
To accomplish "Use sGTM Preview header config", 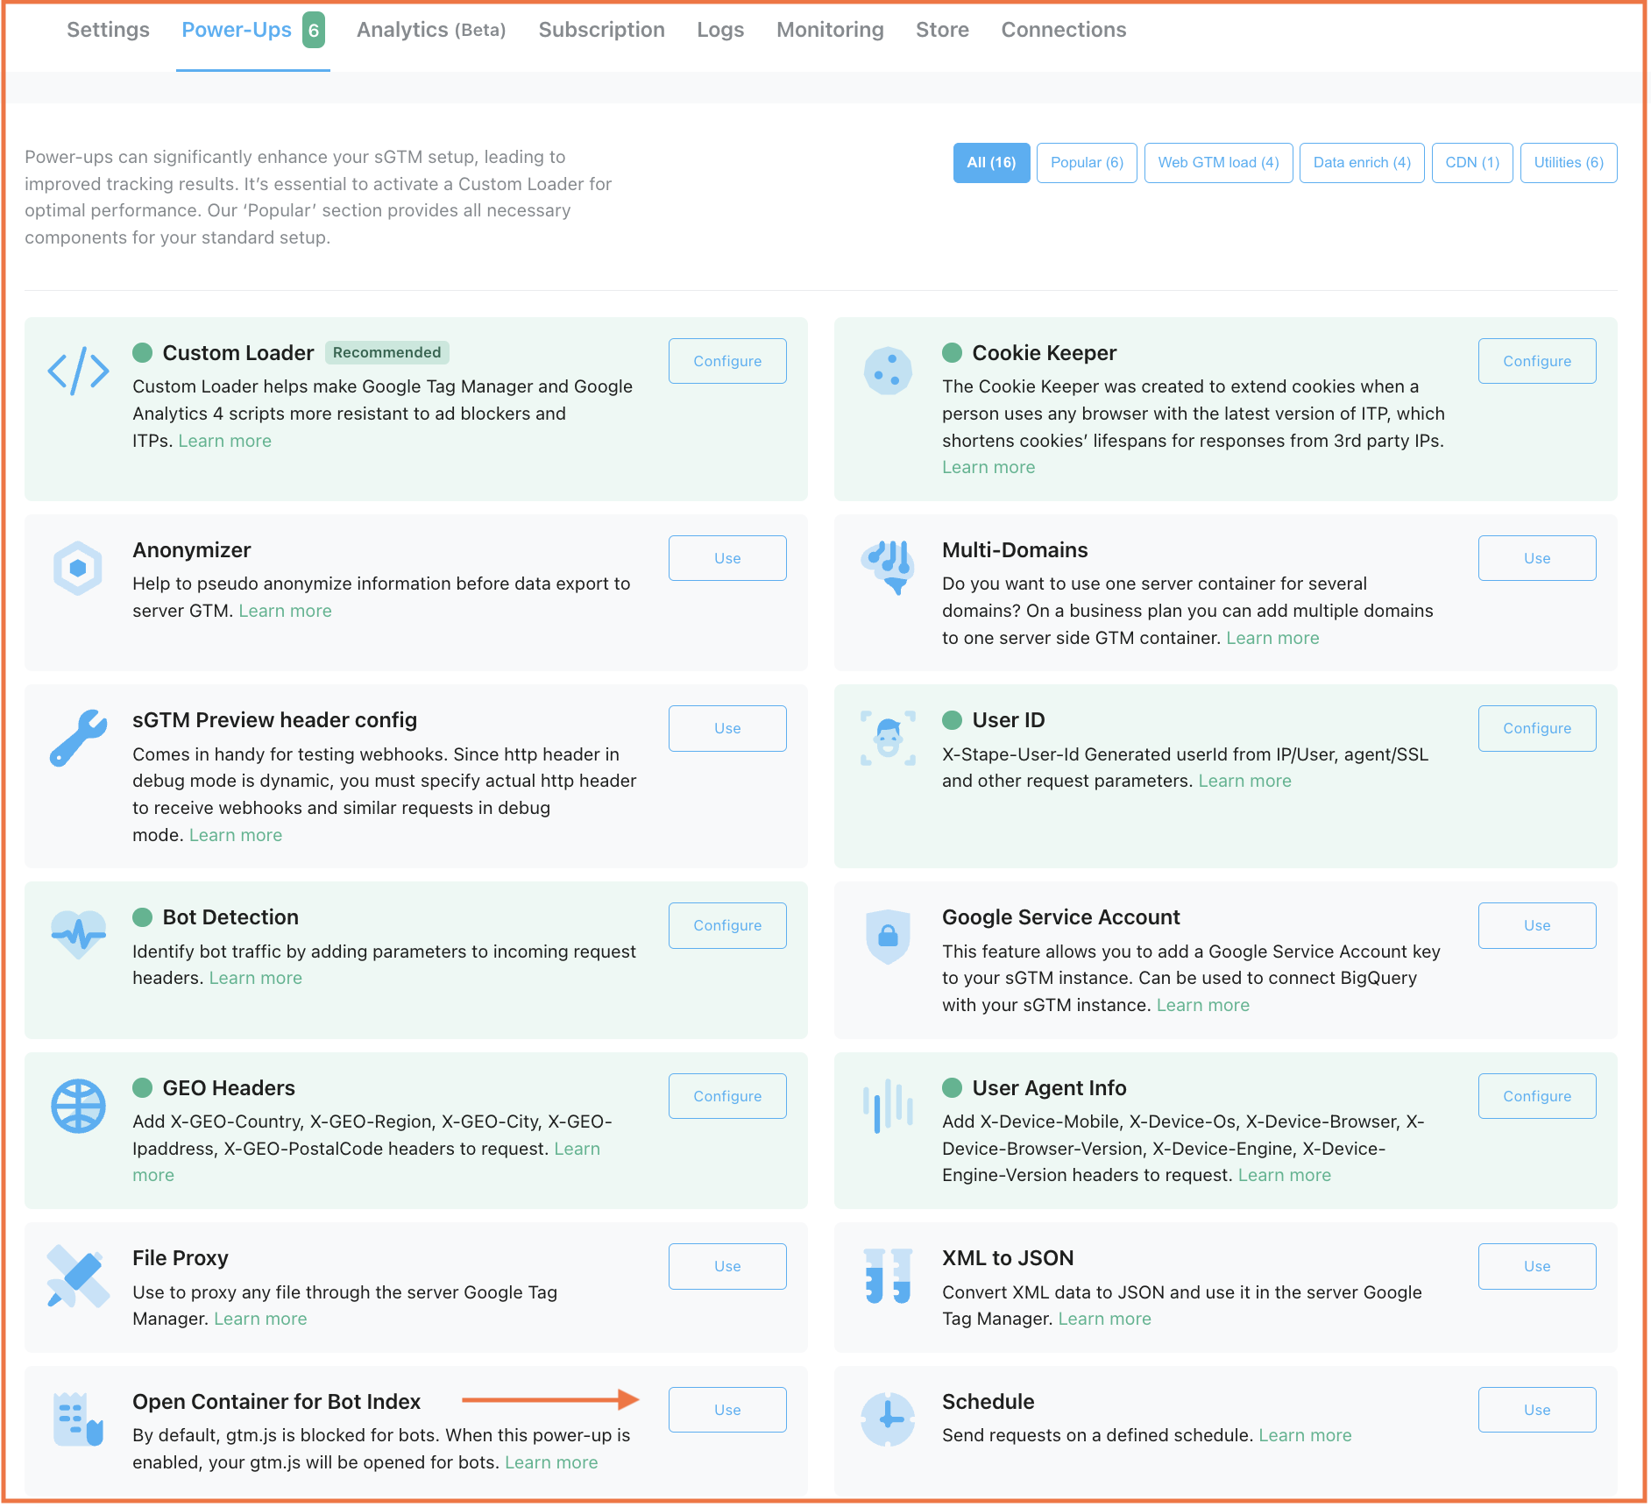I will [727, 728].
